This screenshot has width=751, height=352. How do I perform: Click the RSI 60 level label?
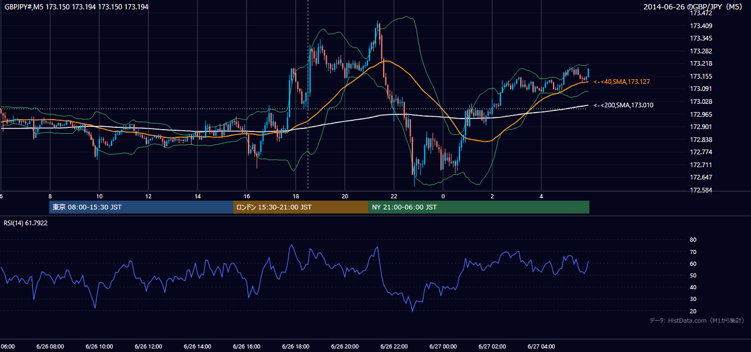(x=693, y=263)
